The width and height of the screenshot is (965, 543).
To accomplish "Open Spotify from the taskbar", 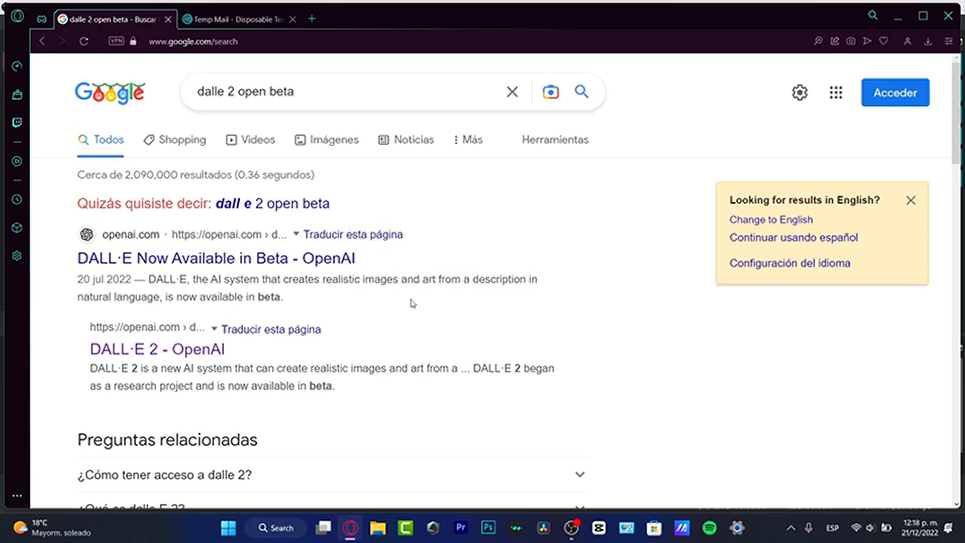I will coord(709,528).
